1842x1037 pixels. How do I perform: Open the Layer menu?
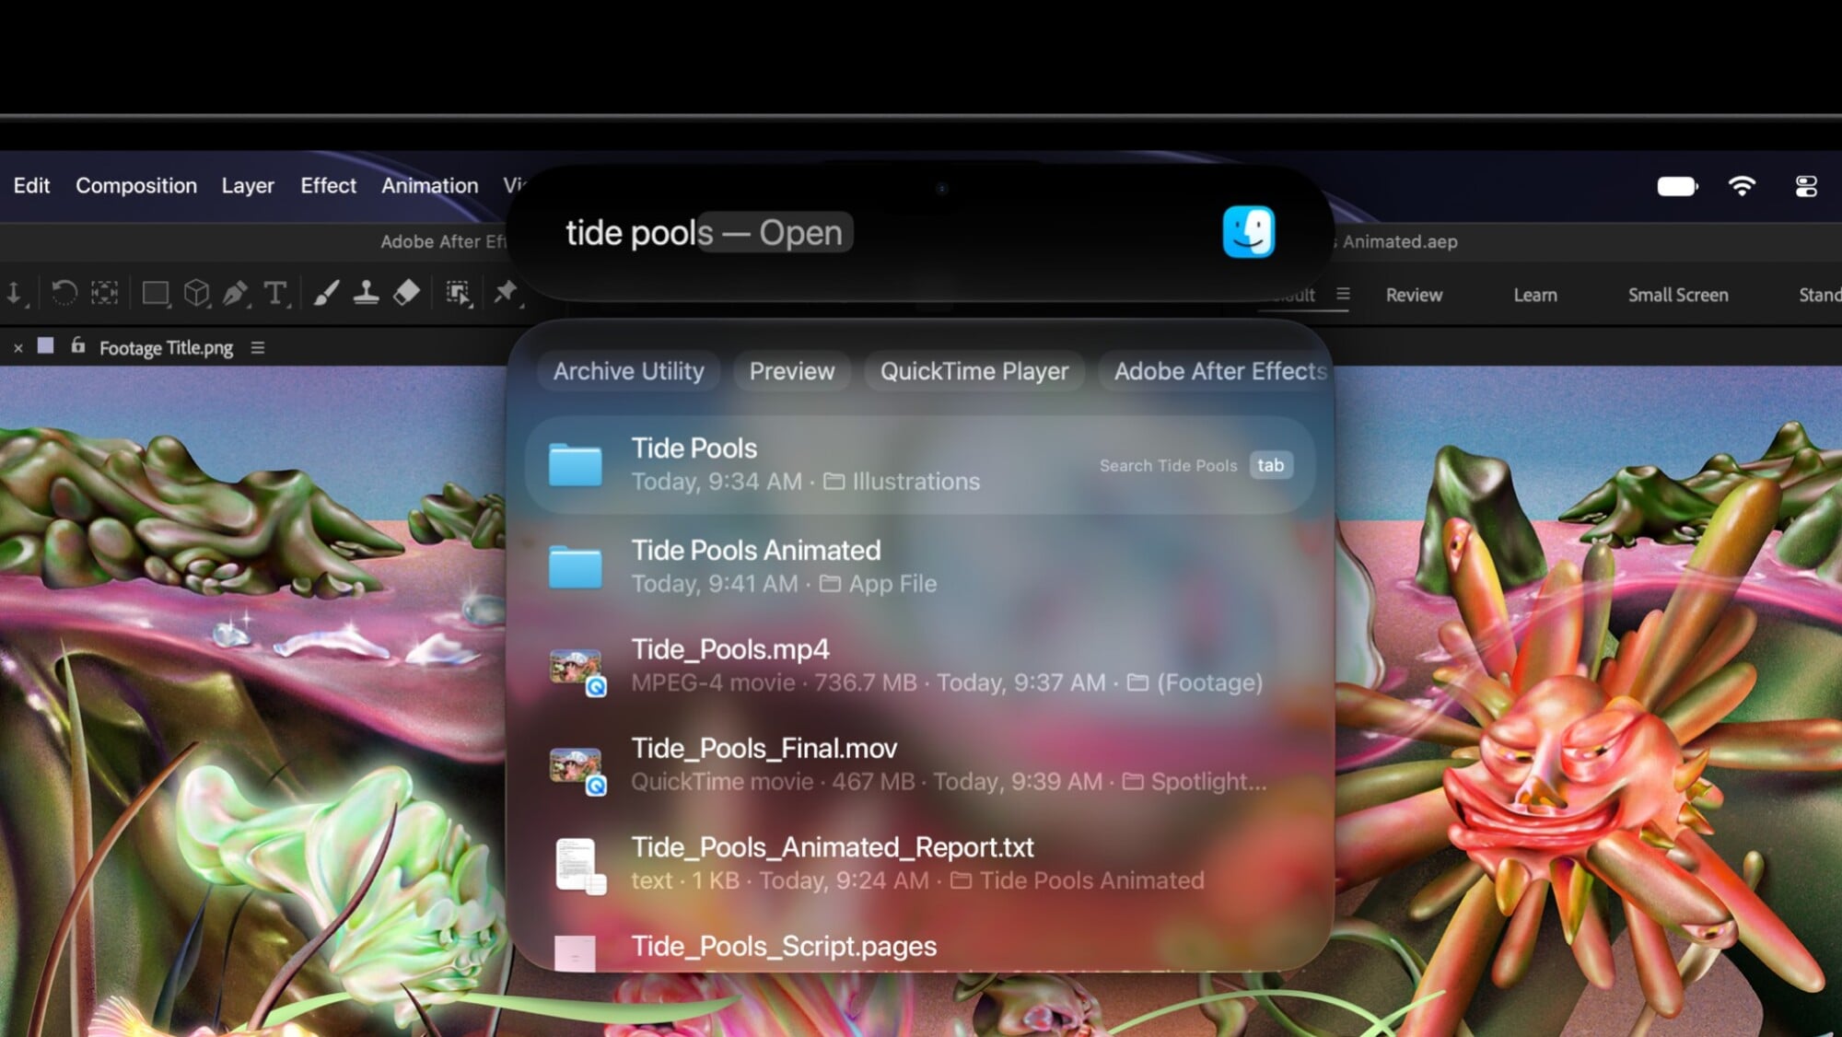click(x=248, y=185)
